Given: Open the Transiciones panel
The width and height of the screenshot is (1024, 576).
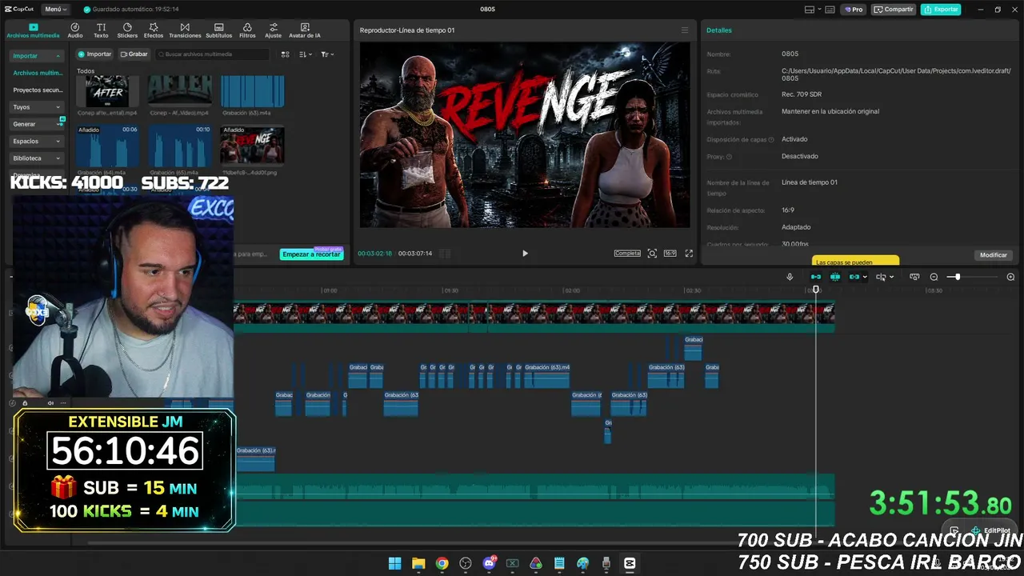Looking at the screenshot, I should point(185,30).
